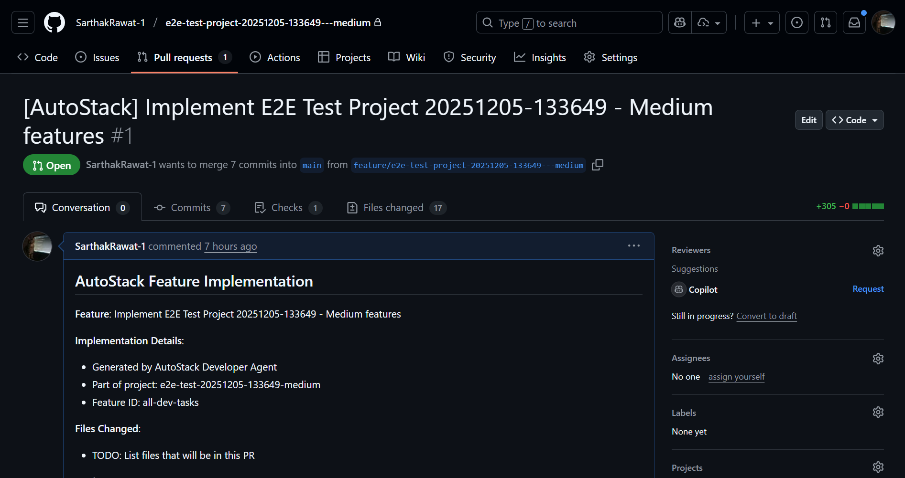Image resolution: width=905 pixels, height=478 pixels.
Task: Open the Reviewers settings gear
Action: point(878,251)
